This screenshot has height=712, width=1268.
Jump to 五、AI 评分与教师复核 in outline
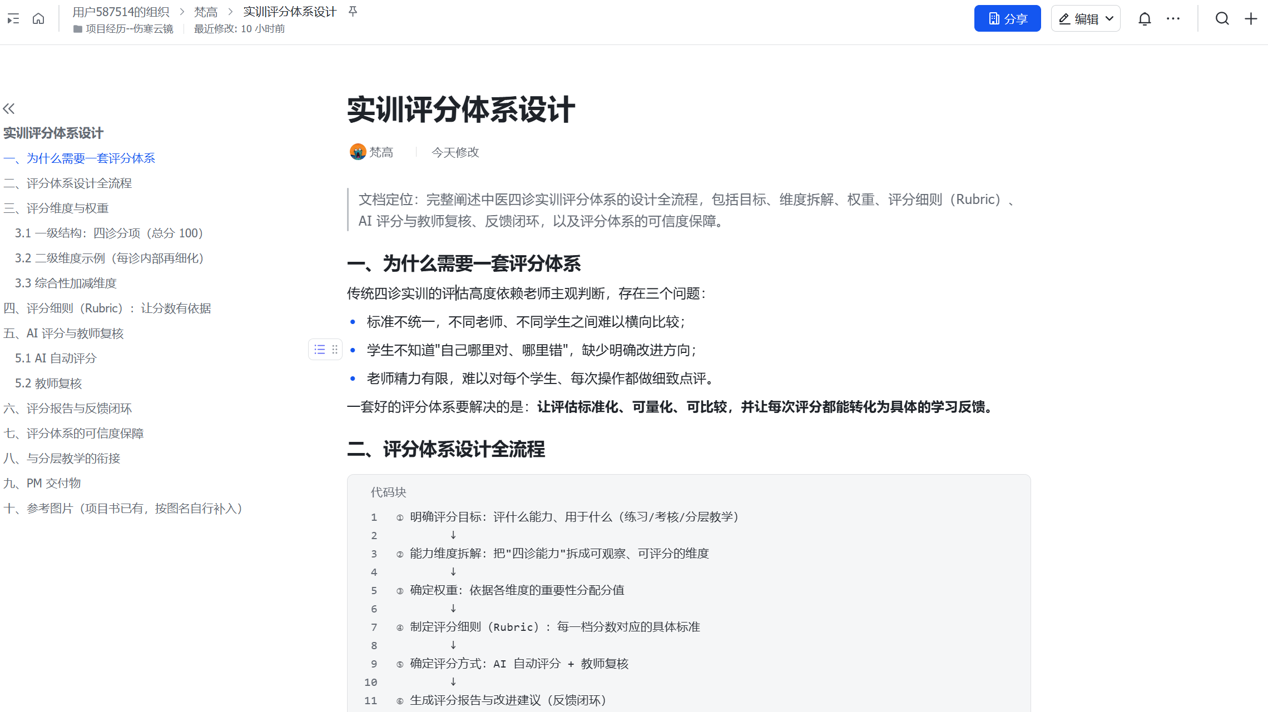coord(63,333)
